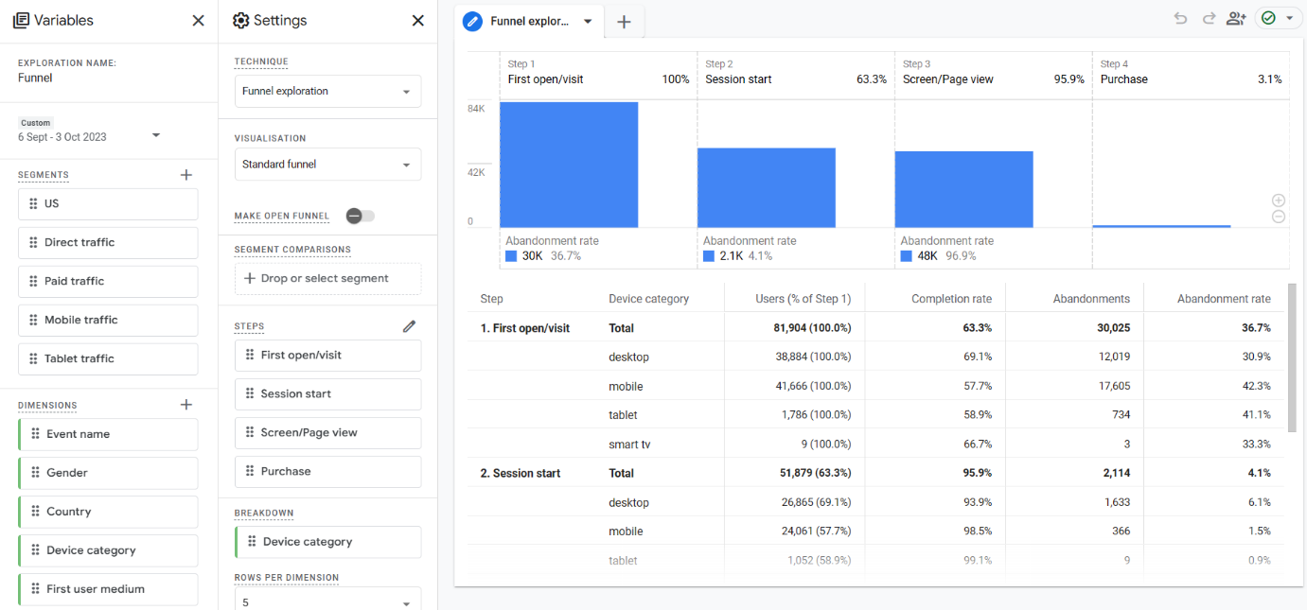
Task: Add a new dimension with plus icon
Action: (x=186, y=405)
